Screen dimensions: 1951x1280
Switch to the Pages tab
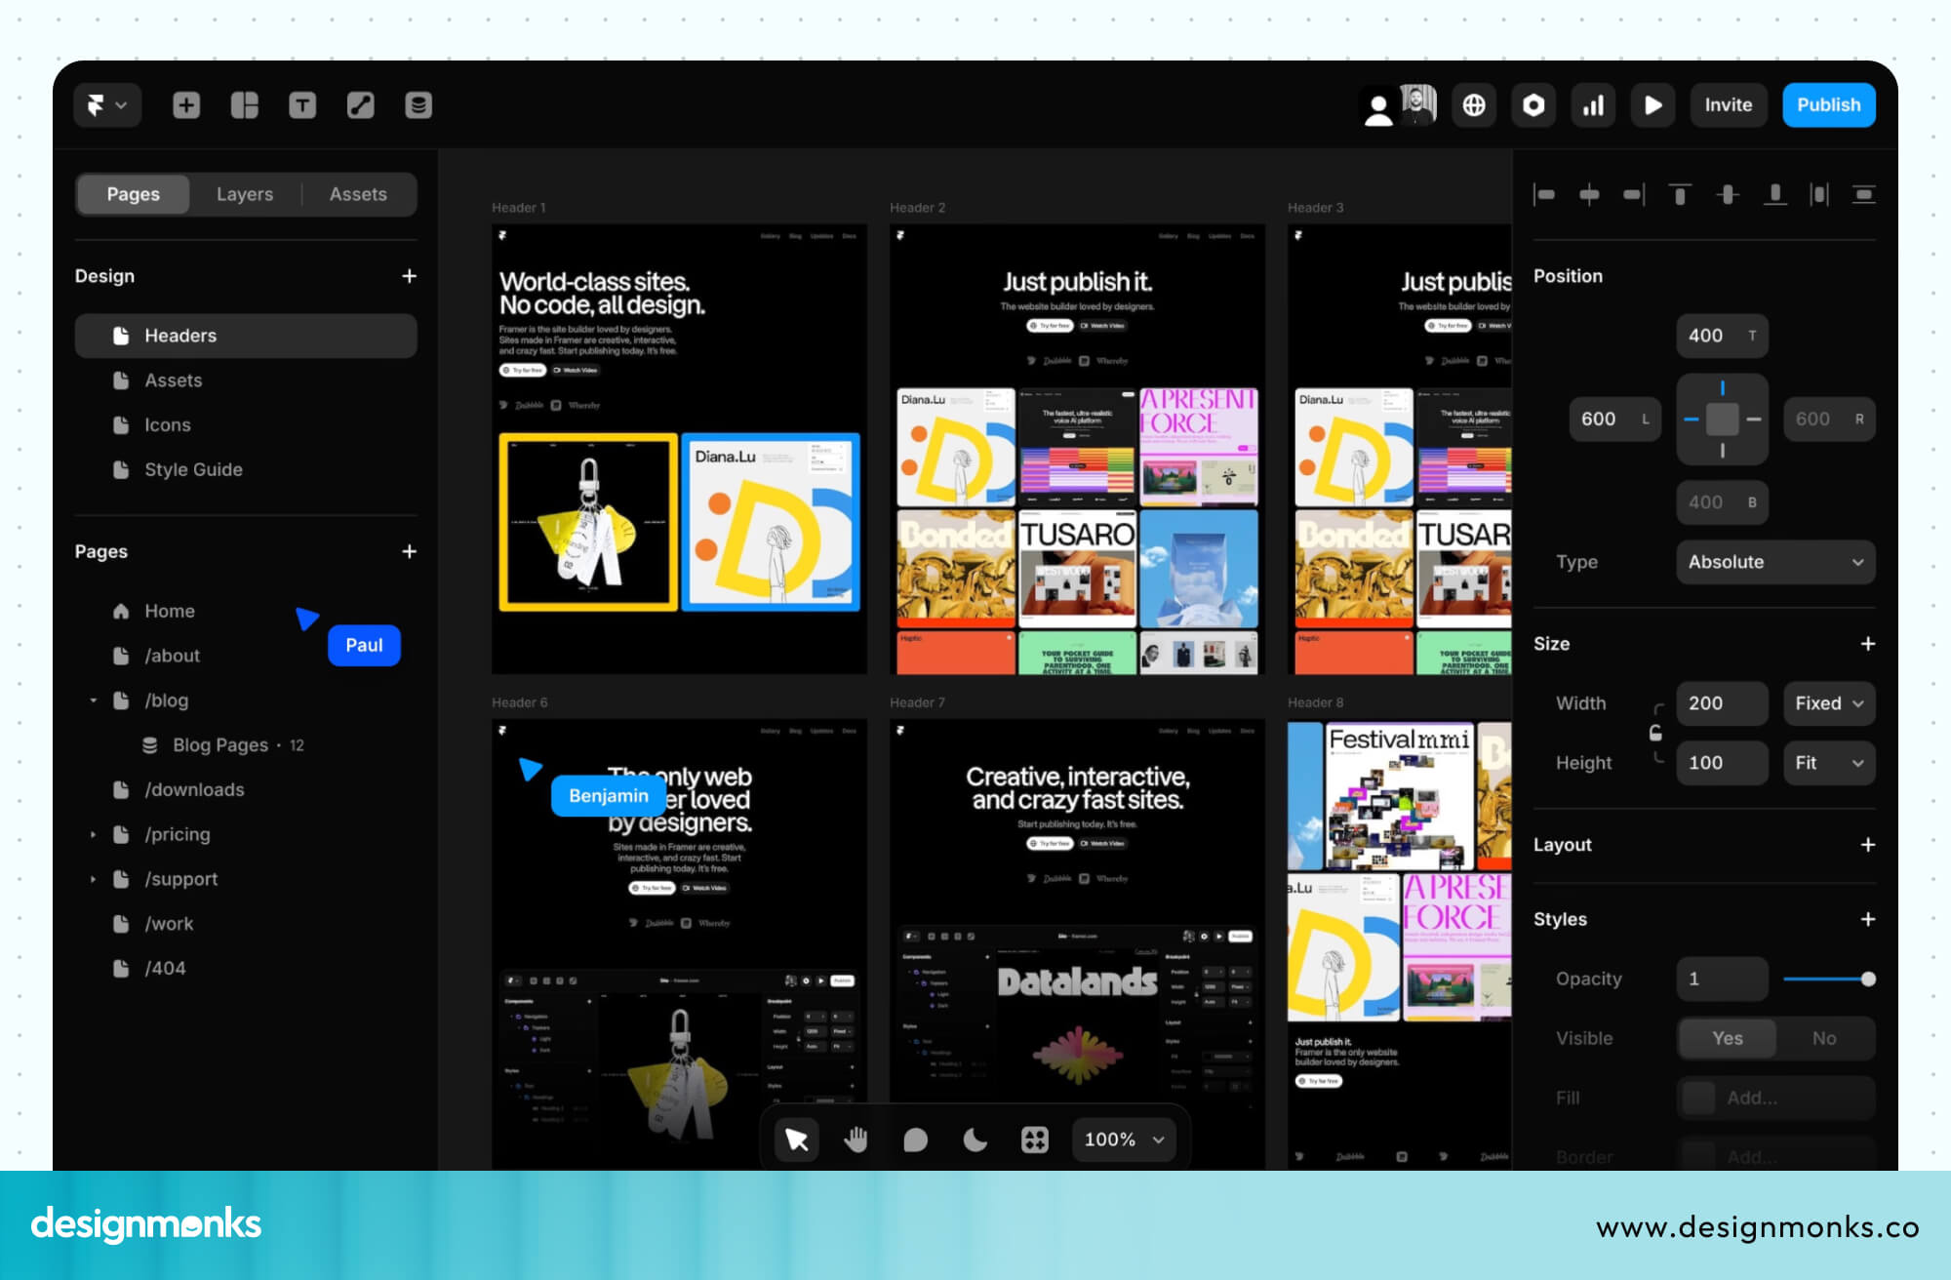134,194
